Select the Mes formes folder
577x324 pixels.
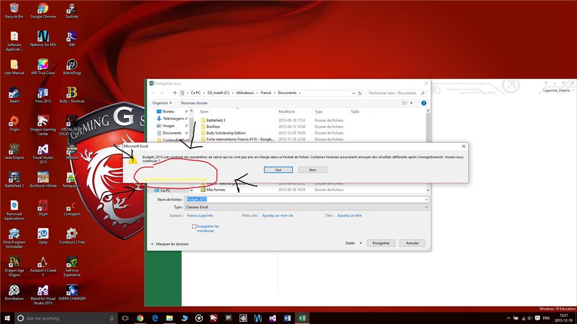pyautogui.click(x=216, y=190)
